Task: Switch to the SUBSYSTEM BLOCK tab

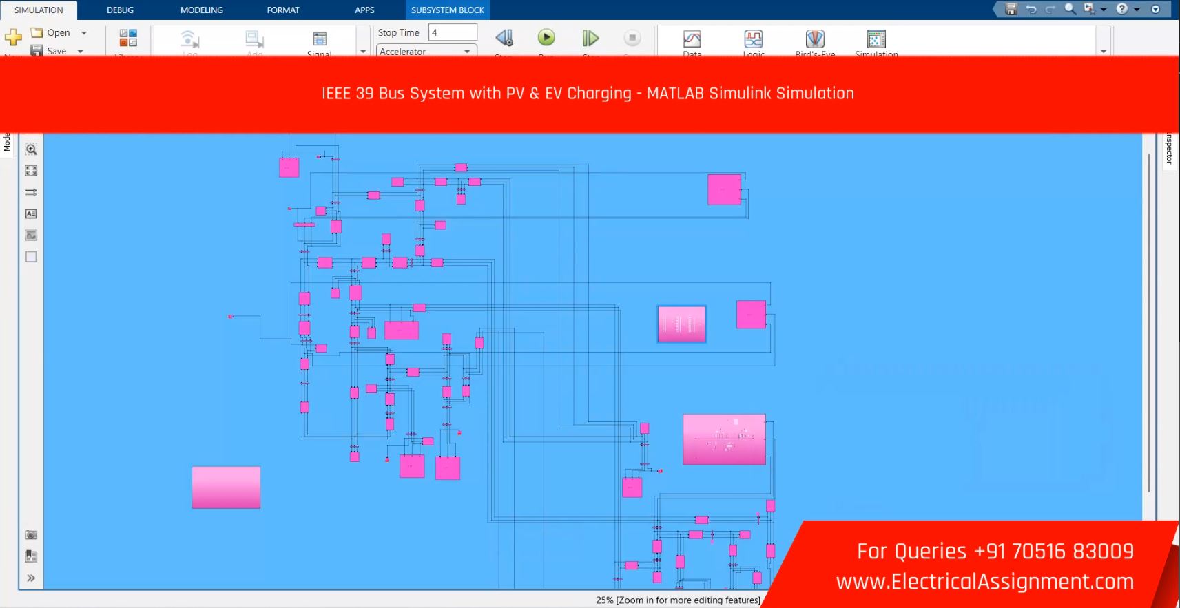Action: (448, 10)
